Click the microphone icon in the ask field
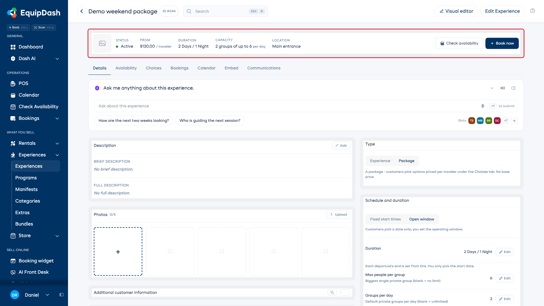Viewport: 544px width, 306px height. tap(483, 106)
